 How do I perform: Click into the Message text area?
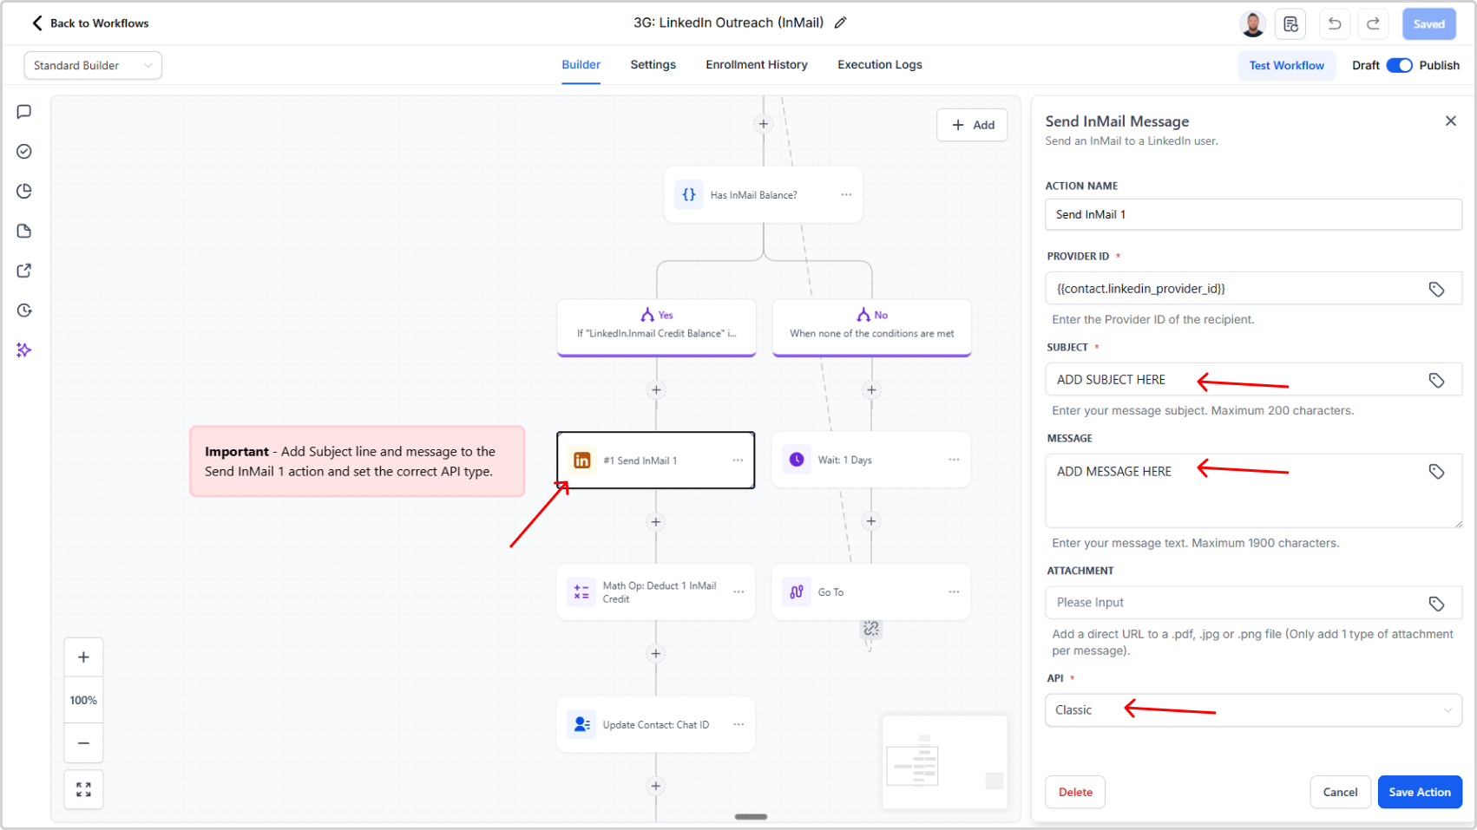tap(1241, 499)
